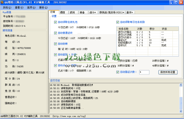Click log line 自动刷新酒馆
The width and height of the screenshot is (184, 119).
point(64,101)
